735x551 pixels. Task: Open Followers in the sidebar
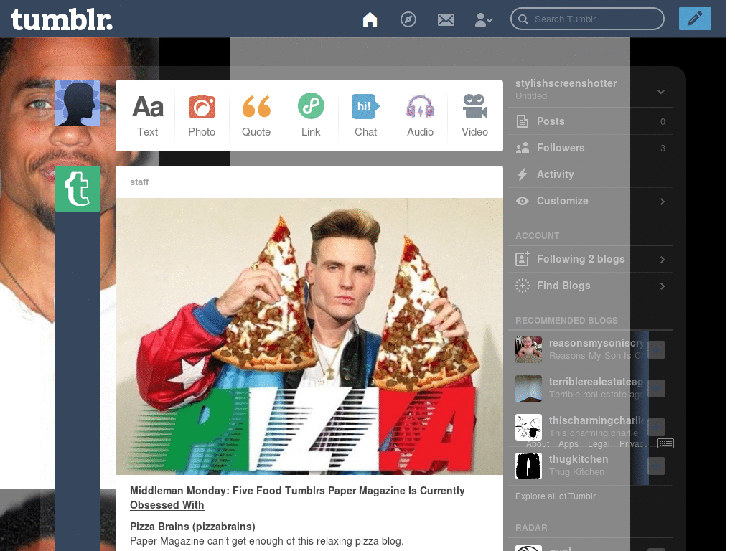tap(590, 148)
